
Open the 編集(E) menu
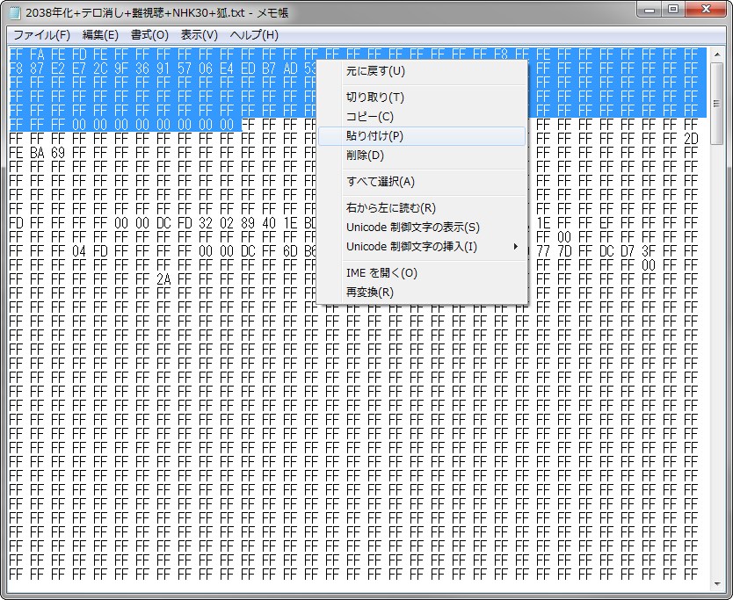tap(100, 35)
